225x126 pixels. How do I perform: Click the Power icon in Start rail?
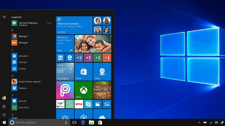(x=4, y=115)
